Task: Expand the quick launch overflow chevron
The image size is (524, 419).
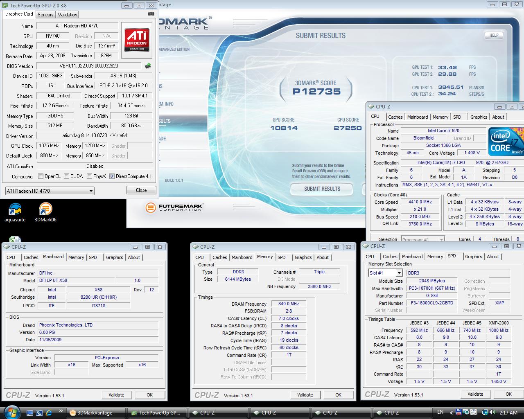Action: coord(61,410)
